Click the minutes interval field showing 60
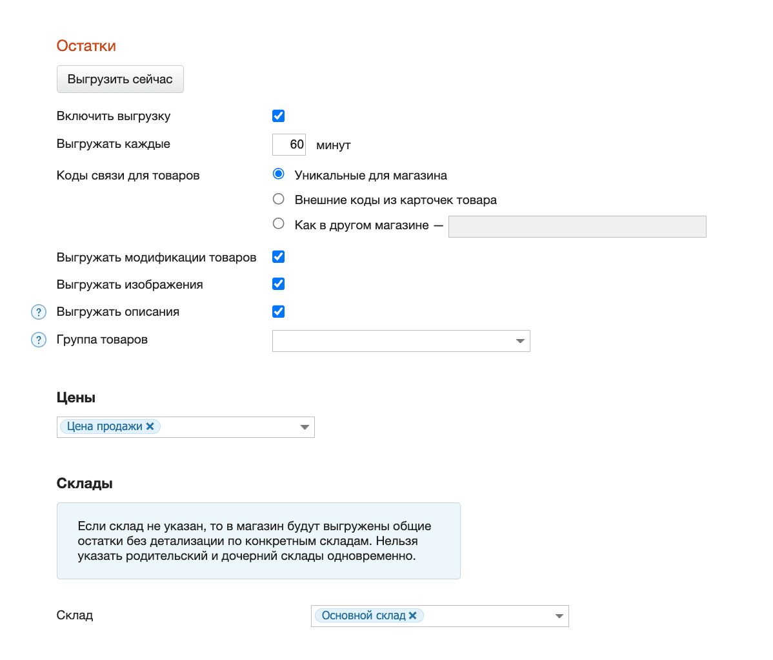 289,145
